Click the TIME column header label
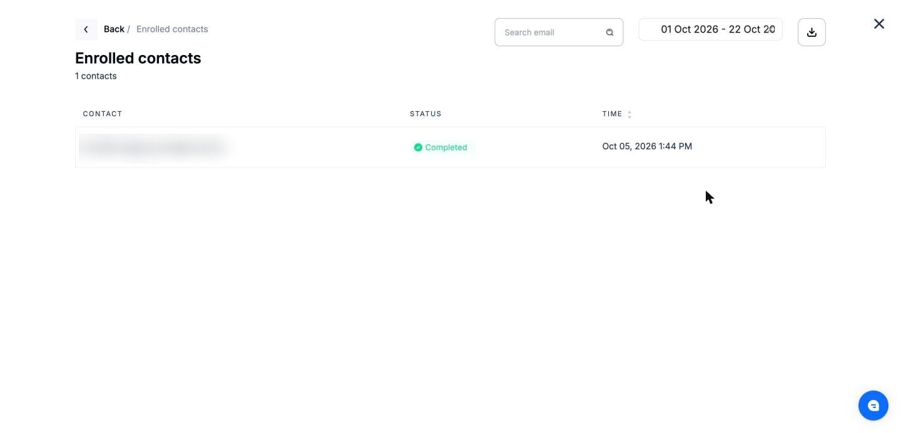This screenshot has width=901, height=433. (612, 114)
